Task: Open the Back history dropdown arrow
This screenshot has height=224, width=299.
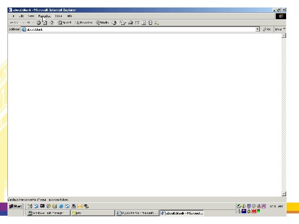Action: click(23, 23)
